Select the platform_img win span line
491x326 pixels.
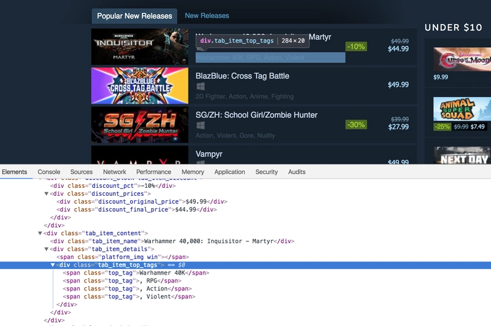pos(123,257)
